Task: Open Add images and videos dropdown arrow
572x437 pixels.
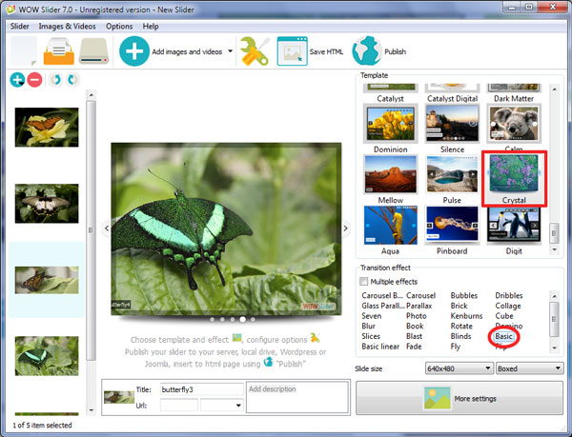Action: [230, 51]
